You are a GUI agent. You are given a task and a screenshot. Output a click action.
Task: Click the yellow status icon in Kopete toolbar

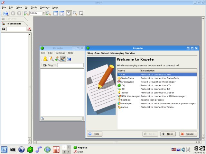pos(45,59)
